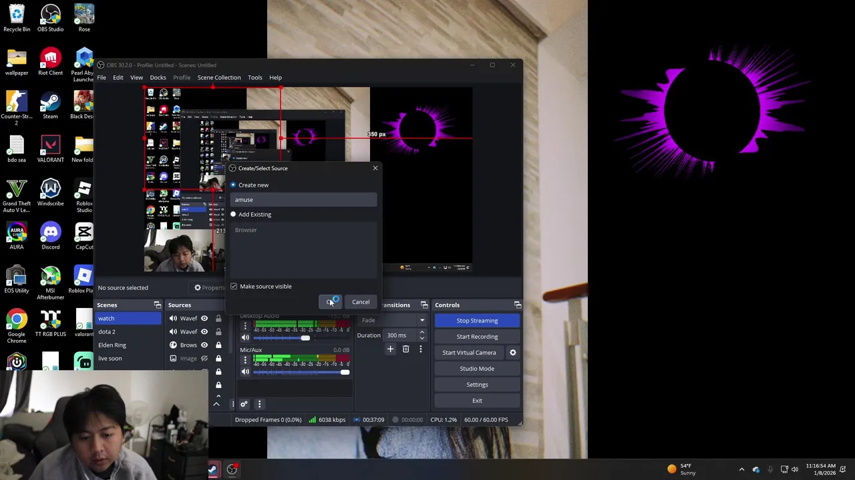Launch VALORANT from the desktop icon

point(50,149)
